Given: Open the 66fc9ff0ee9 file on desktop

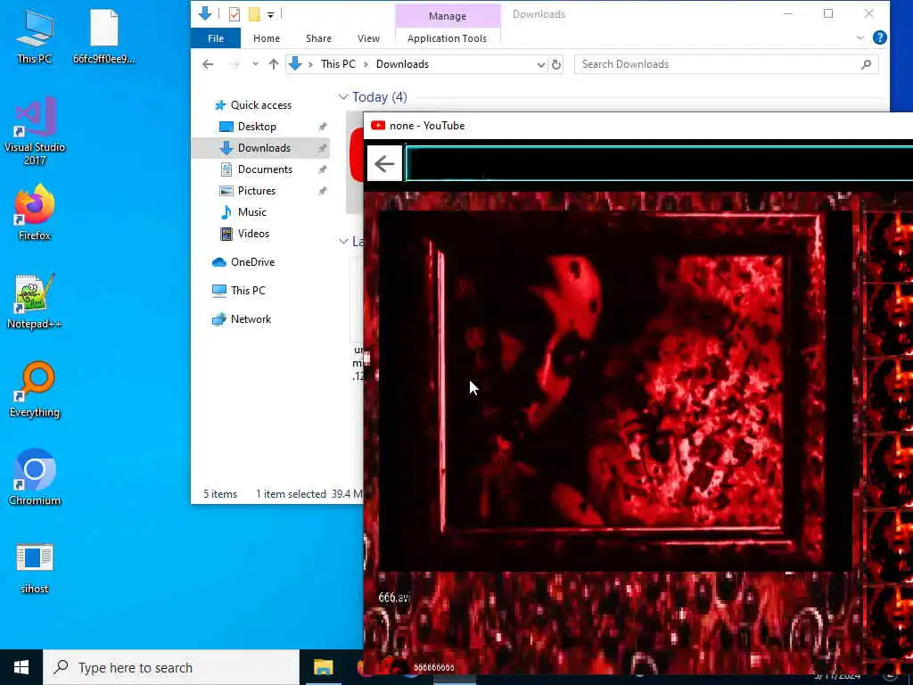Looking at the screenshot, I should [x=103, y=36].
